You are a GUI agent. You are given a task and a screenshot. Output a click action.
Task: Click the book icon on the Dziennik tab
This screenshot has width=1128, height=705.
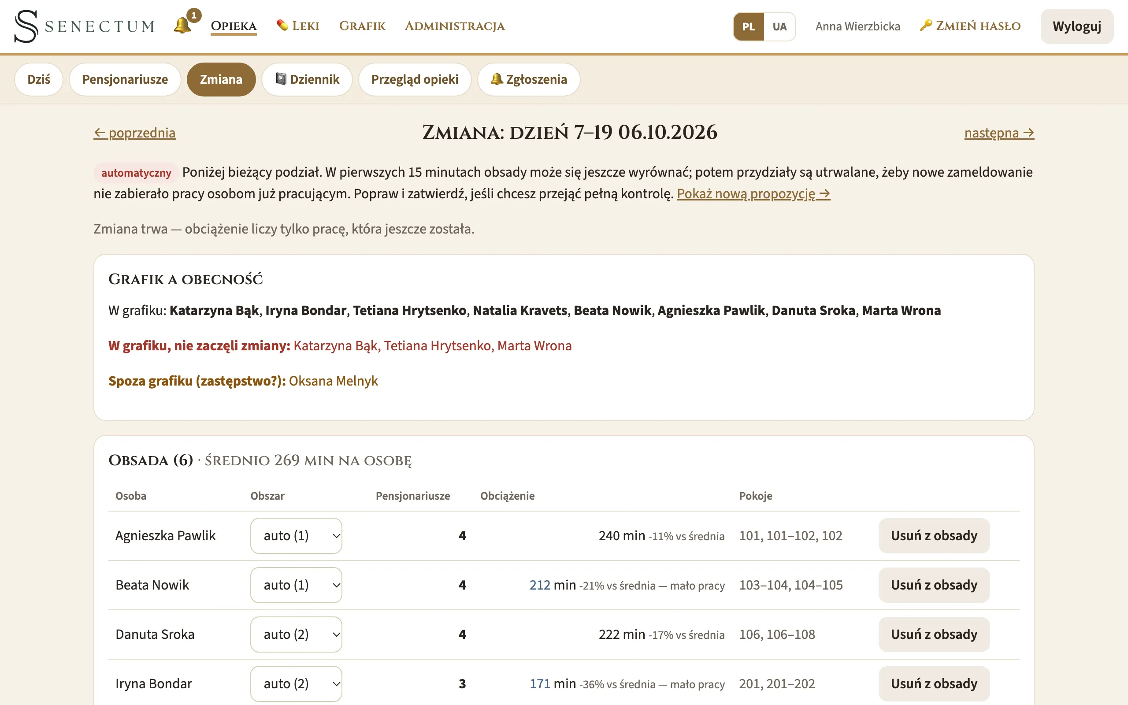[281, 79]
